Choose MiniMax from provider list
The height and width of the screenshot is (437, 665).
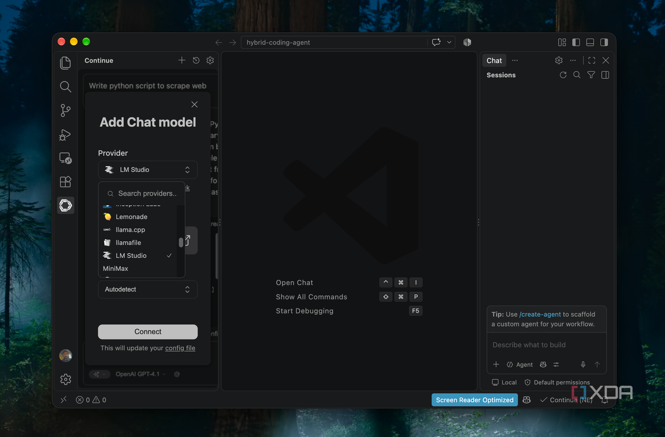coord(138,269)
